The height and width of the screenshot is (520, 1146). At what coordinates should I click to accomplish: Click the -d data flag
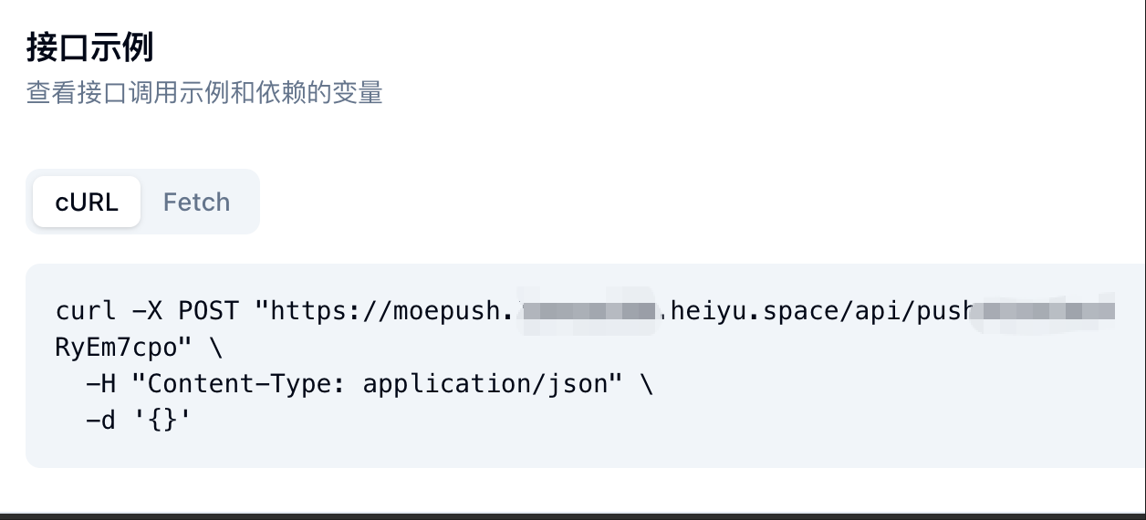[101, 421]
